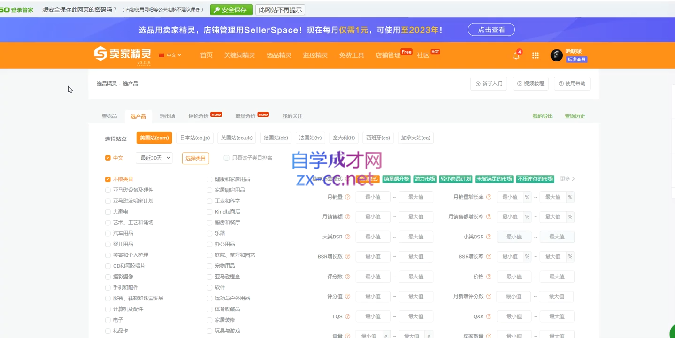Open the 最近30天 period dropdown
The width and height of the screenshot is (675, 338).
[x=154, y=158]
